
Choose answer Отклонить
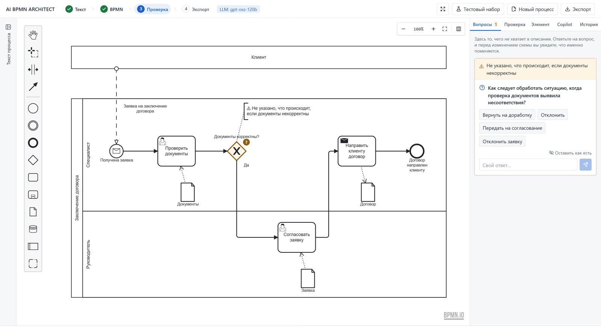click(553, 115)
